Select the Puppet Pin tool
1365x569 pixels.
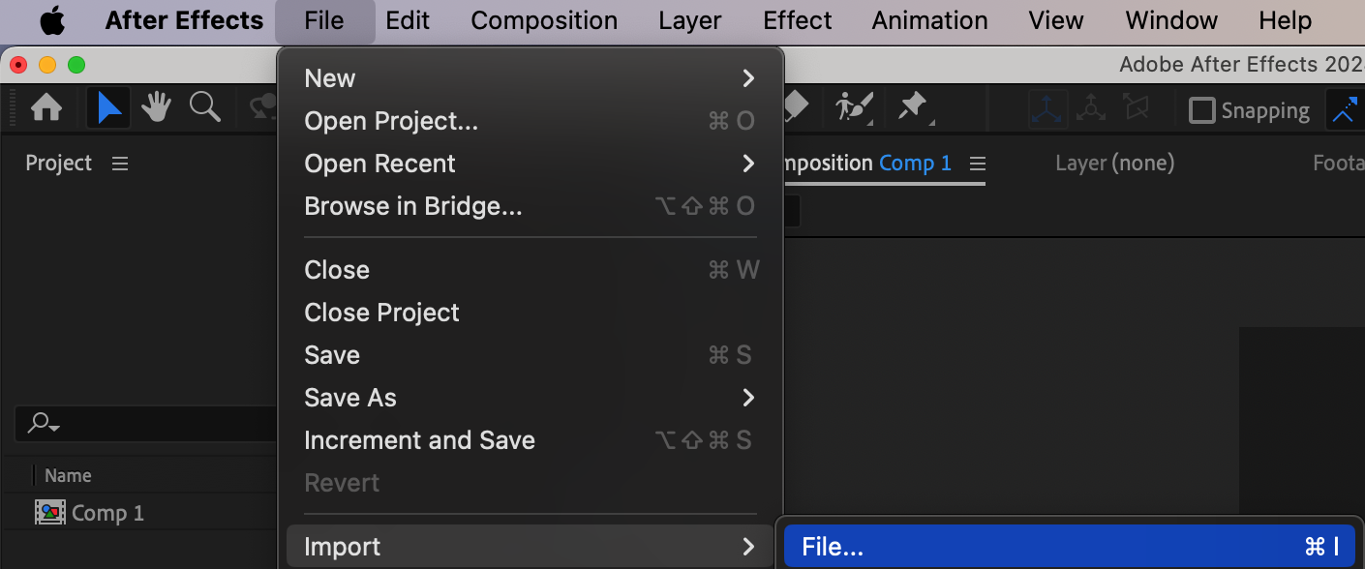[913, 107]
